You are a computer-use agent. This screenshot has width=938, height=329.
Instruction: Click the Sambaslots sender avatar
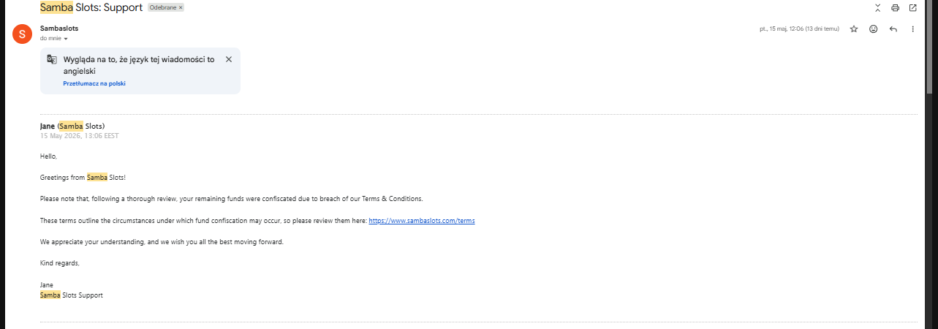tap(23, 34)
